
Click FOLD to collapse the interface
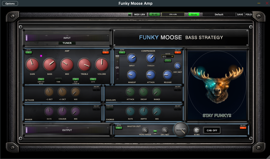pyautogui.click(x=248, y=14)
